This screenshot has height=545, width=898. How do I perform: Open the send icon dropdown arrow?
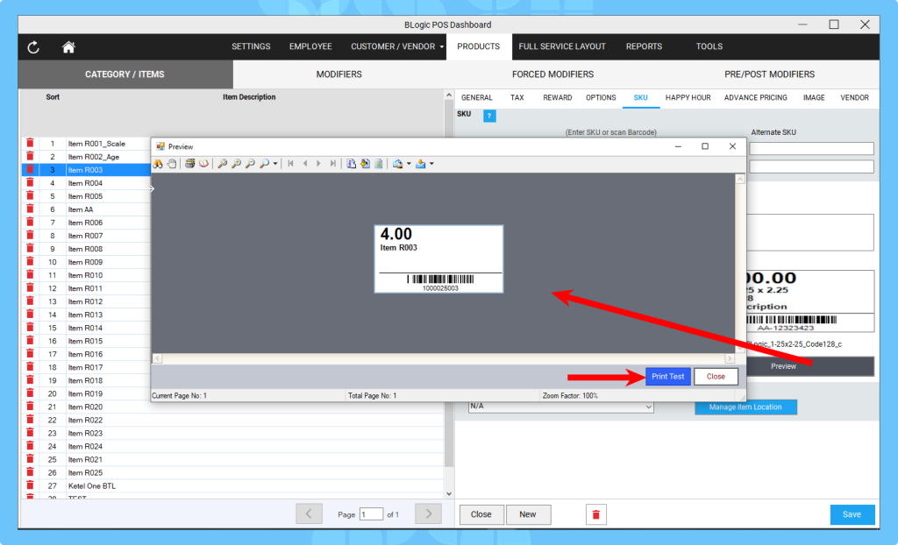431,164
